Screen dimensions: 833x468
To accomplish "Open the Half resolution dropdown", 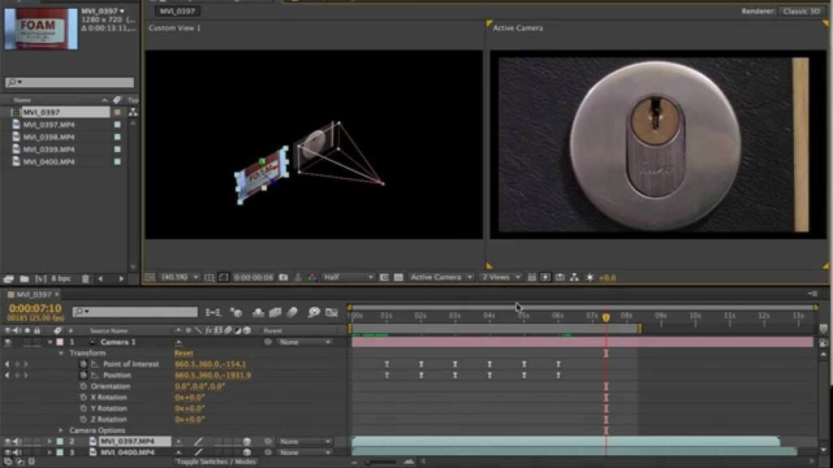I will (348, 277).
